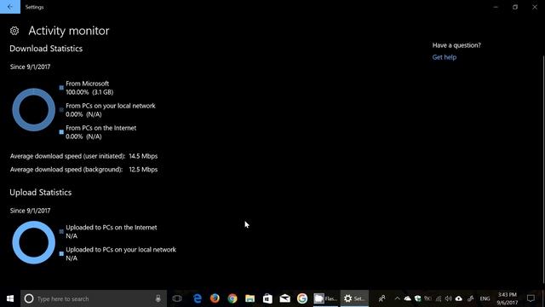Minimize the Settings window
Viewport: 545px width, 307px height.
point(496,7)
